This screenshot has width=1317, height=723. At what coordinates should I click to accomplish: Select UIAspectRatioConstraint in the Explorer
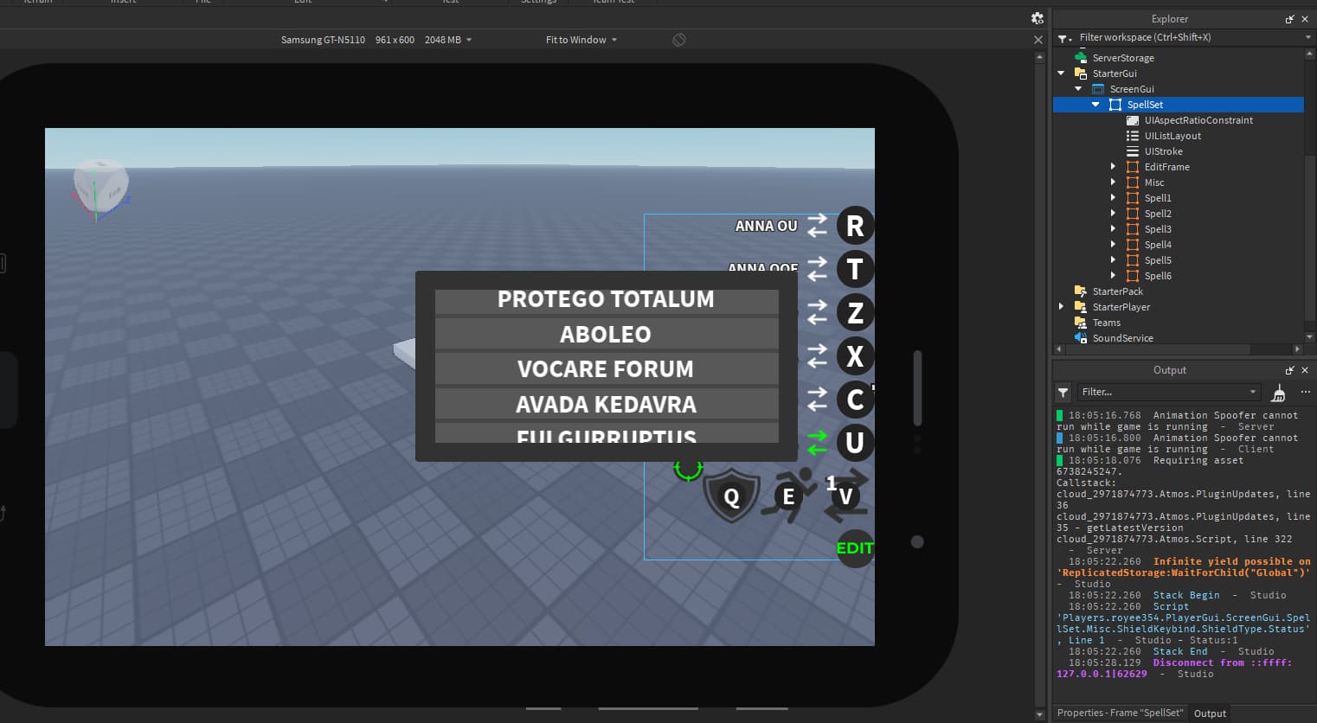coord(1198,120)
